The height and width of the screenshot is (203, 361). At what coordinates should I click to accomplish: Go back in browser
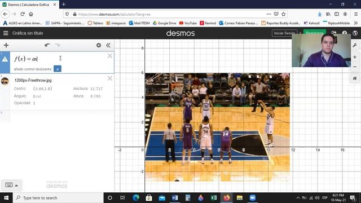click(x=5, y=14)
